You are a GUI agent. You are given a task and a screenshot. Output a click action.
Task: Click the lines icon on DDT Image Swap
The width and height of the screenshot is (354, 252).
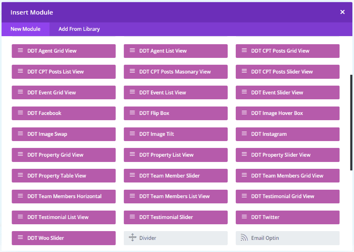pos(21,134)
